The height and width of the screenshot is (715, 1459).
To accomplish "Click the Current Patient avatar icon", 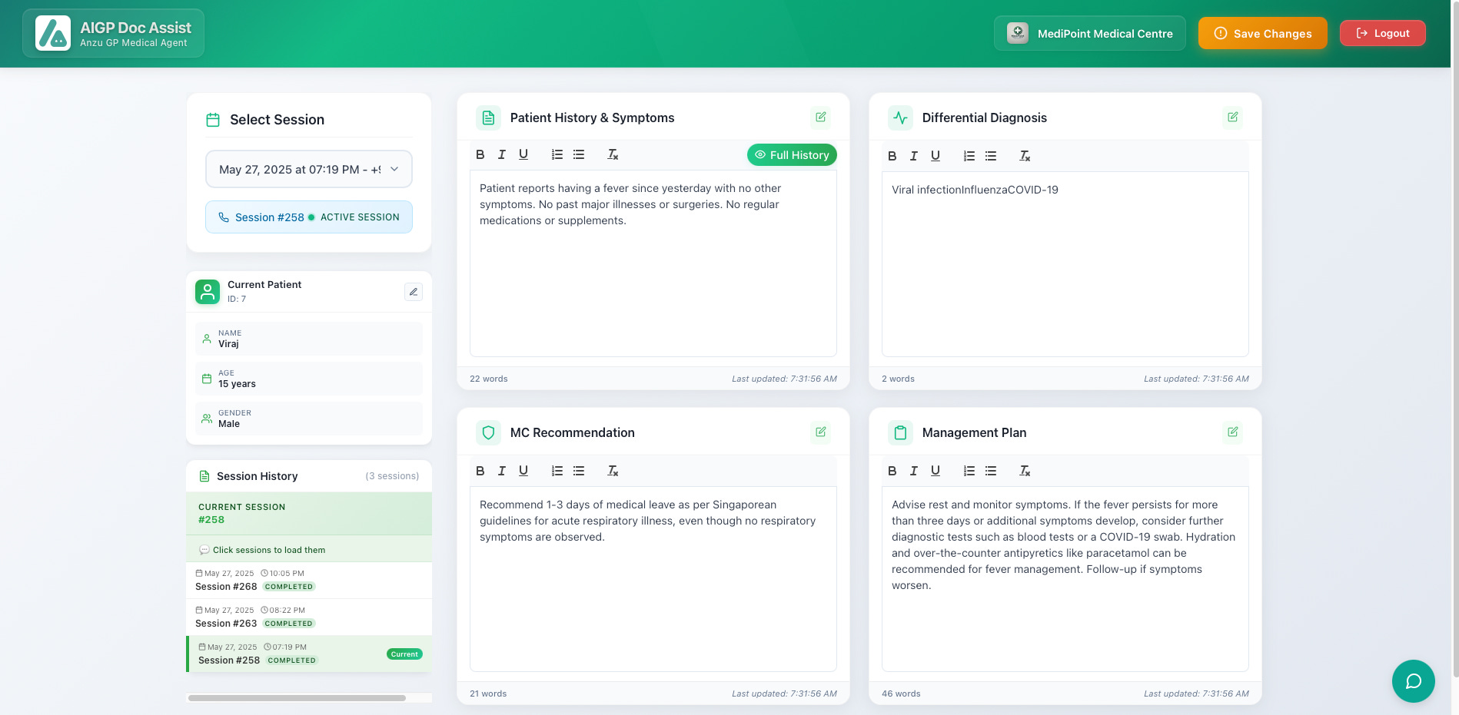I will pyautogui.click(x=208, y=292).
